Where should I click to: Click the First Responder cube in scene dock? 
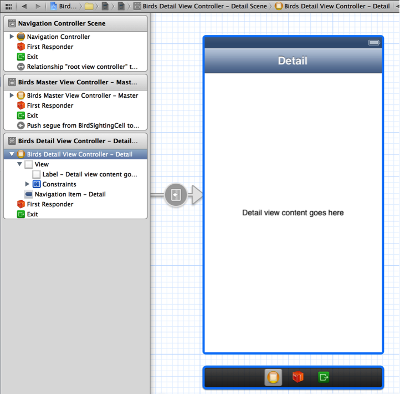[x=298, y=377]
